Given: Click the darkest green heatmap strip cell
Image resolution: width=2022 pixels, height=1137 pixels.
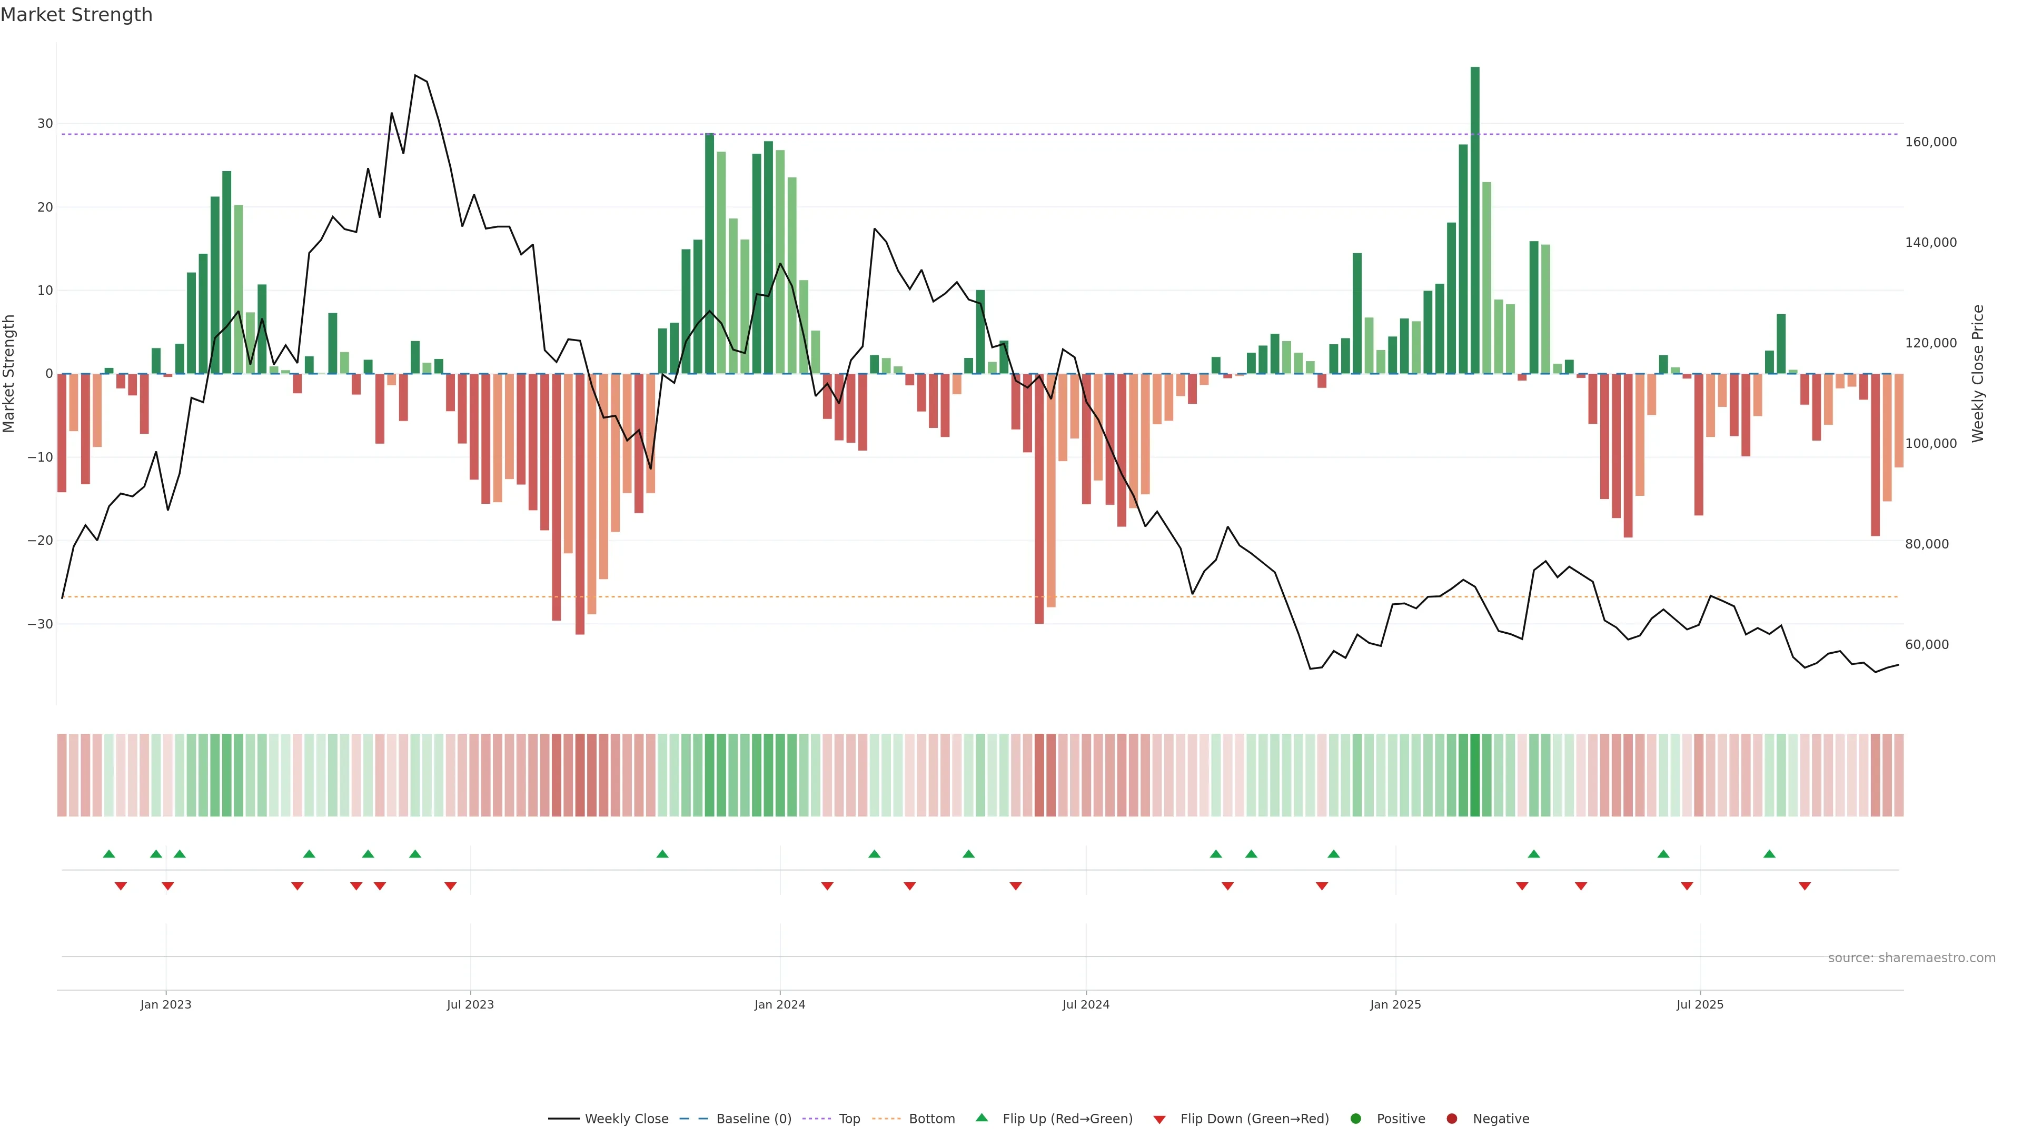Looking at the screenshot, I should 1475,774.
